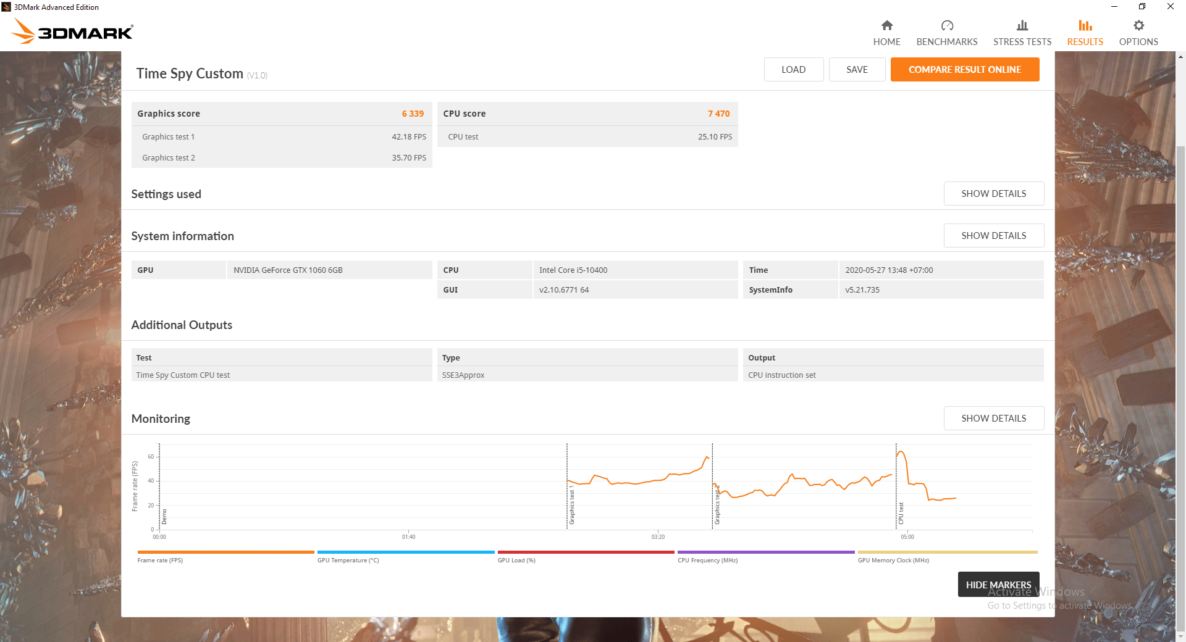Click GUI version v2.10.6771 64
1186x642 pixels.
coord(564,290)
